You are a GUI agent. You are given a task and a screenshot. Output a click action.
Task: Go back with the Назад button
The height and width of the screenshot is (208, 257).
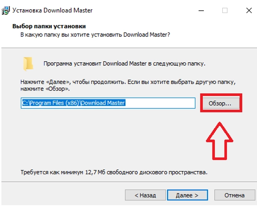coord(145,195)
